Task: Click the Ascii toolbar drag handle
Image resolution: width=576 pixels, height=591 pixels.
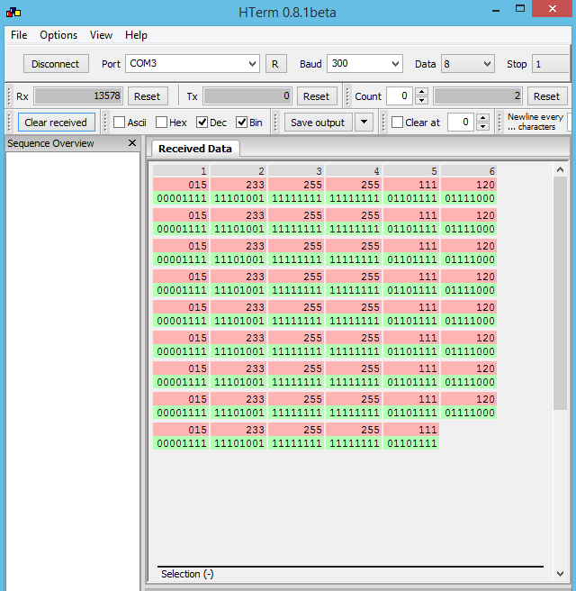Action: (x=106, y=123)
